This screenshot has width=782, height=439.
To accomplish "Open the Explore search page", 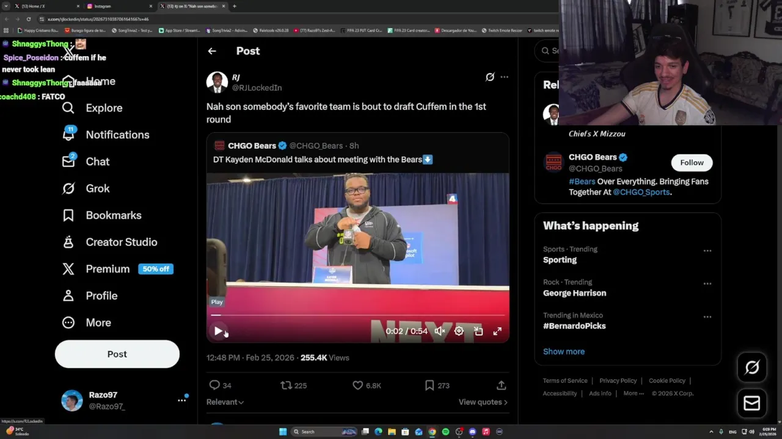I will click(x=92, y=108).
